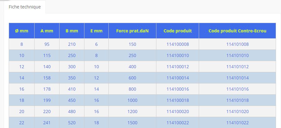Select product code 114100014
Screen dimensions: 281x128
coord(178,78)
